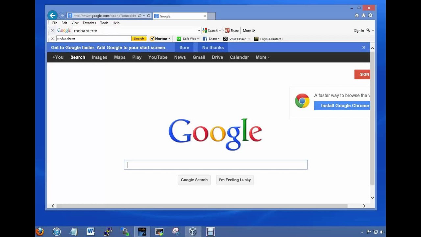This screenshot has height=237, width=421.
Task: Open Images in the Google navigation bar
Action: [x=100, y=57]
